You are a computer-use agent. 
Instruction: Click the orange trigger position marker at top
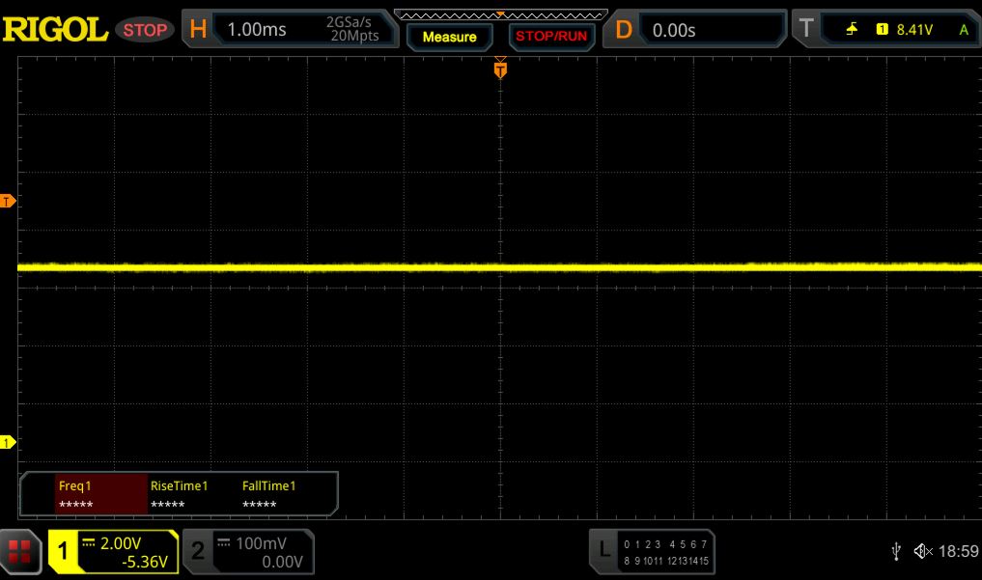(500, 69)
